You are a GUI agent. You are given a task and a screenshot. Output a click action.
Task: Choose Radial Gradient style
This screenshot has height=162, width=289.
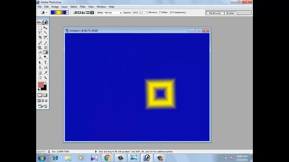pyautogui.click(x=79, y=13)
